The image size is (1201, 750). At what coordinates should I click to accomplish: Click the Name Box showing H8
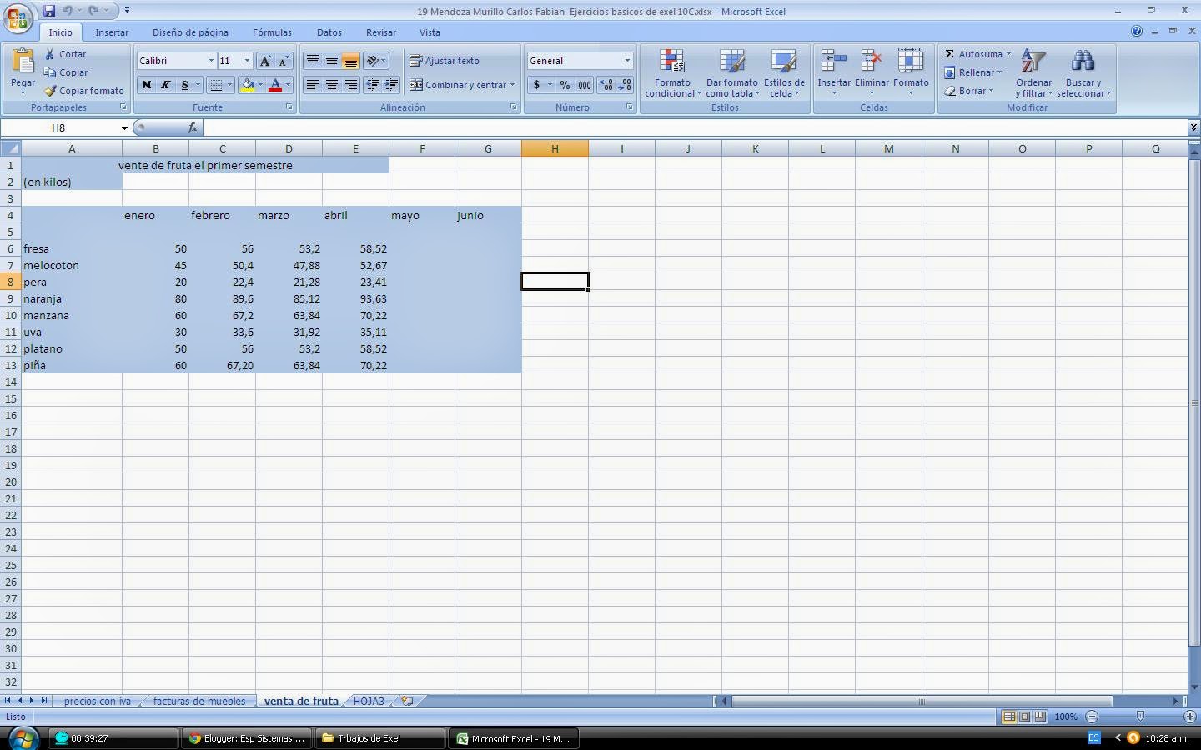63,127
